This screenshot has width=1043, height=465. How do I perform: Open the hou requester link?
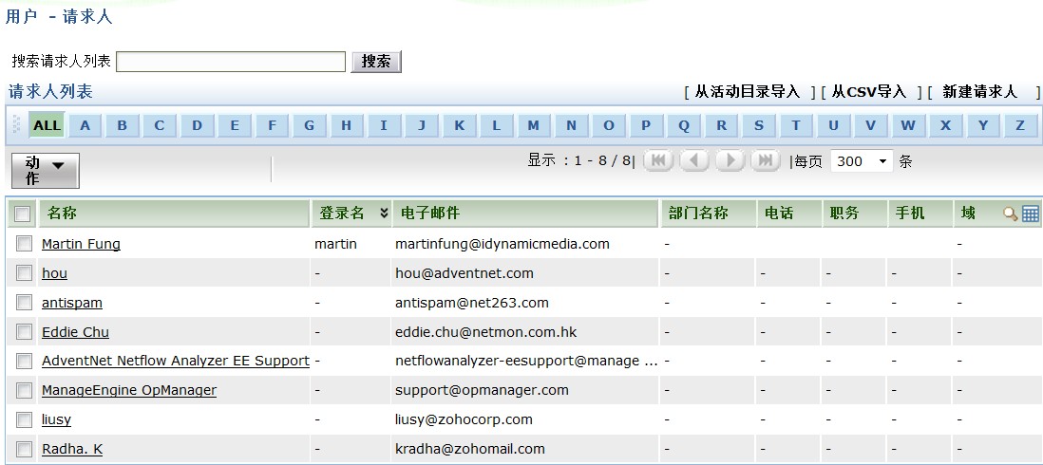54,273
